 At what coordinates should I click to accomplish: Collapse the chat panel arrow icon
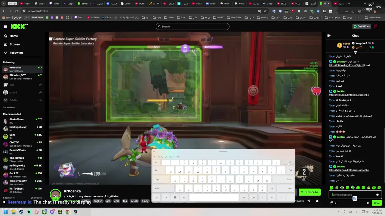329,35
